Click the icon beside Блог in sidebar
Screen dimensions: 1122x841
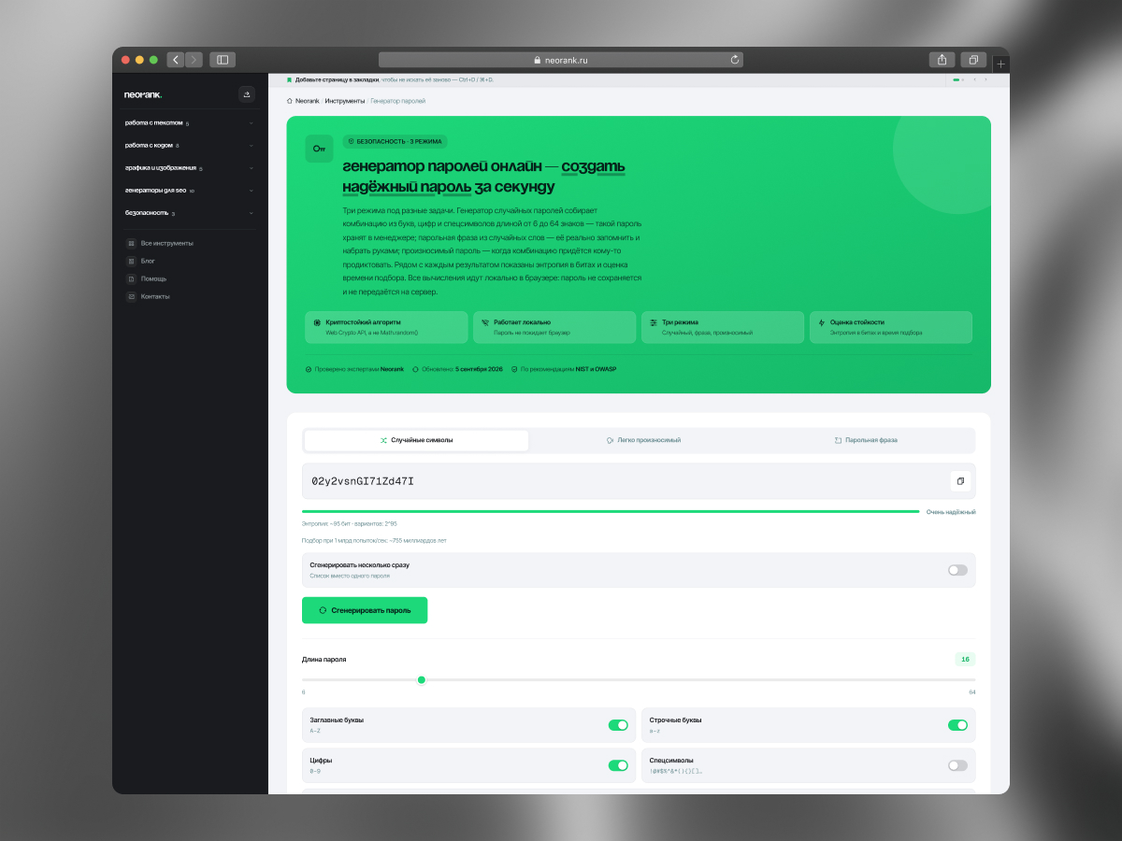pos(131,261)
